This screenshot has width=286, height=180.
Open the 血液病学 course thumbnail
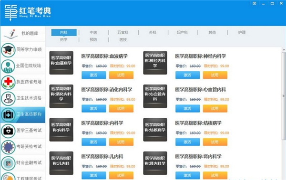click(x=61, y=63)
